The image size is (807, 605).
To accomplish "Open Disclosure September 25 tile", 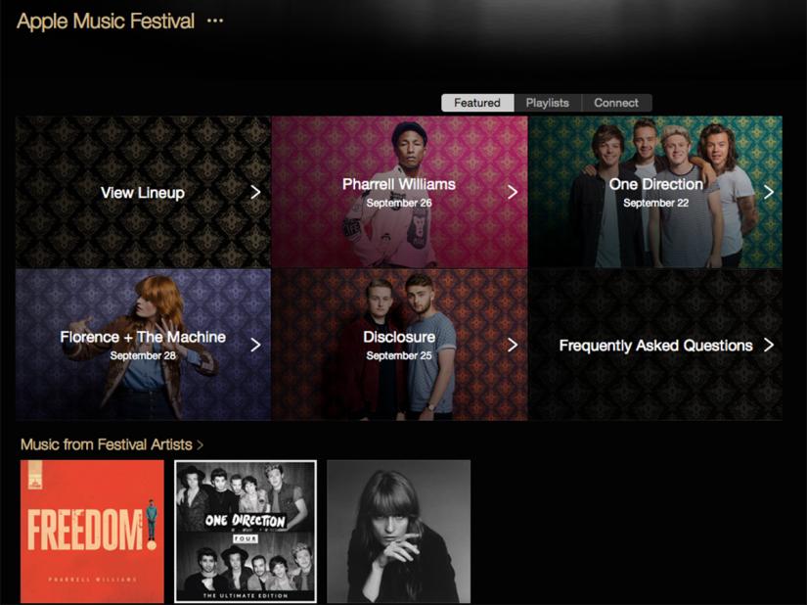I will coord(399,345).
